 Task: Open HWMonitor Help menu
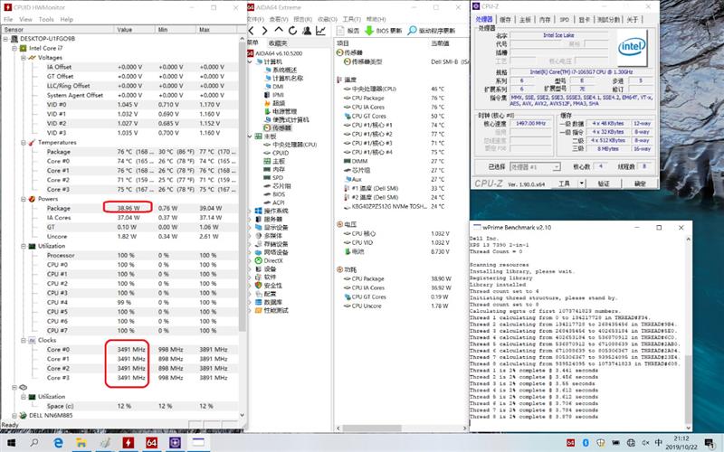pyautogui.click(x=66, y=19)
